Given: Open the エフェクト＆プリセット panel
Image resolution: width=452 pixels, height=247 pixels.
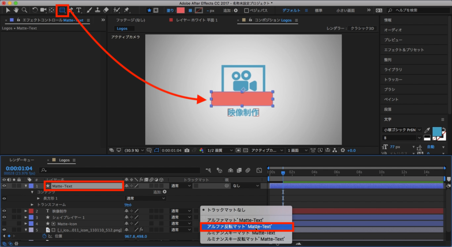Looking at the screenshot, I should pyautogui.click(x=403, y=50).
